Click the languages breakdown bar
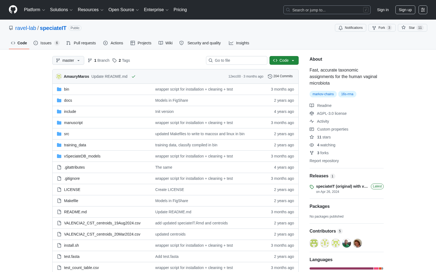The height and width of the screenshot is (272, 436). pos(347,268)
